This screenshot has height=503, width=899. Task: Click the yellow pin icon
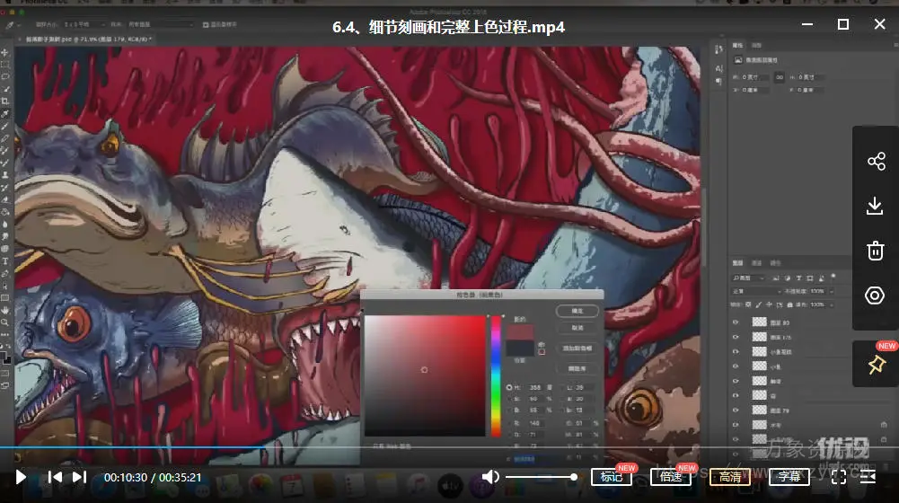coord(876,365)
